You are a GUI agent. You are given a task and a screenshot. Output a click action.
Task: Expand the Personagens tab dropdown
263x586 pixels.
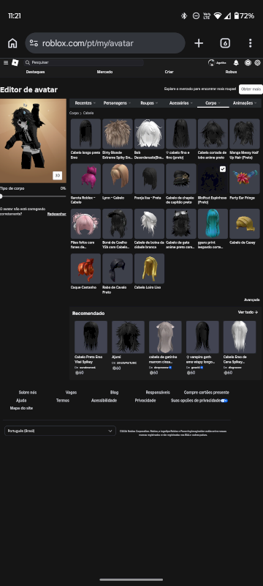click(117, 103)
